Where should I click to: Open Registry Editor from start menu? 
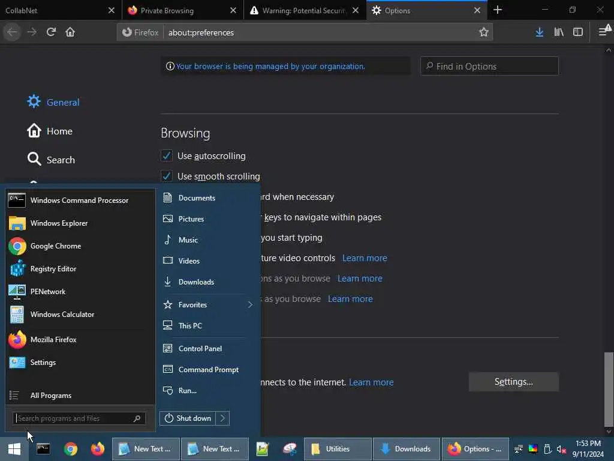[80, 269]
